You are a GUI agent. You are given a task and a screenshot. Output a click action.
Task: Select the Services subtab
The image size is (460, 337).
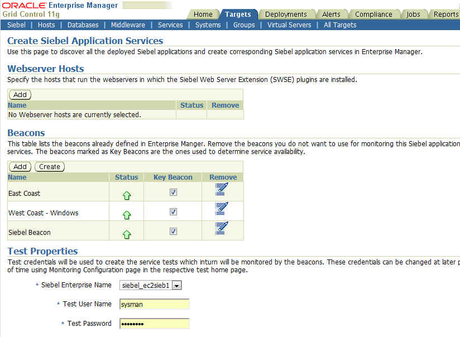(x=170, y=25)
